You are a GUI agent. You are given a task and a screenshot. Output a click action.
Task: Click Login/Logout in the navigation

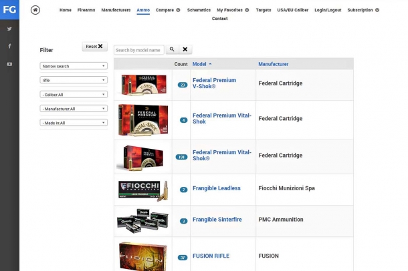pyautogui.click(x=328, y=10)
